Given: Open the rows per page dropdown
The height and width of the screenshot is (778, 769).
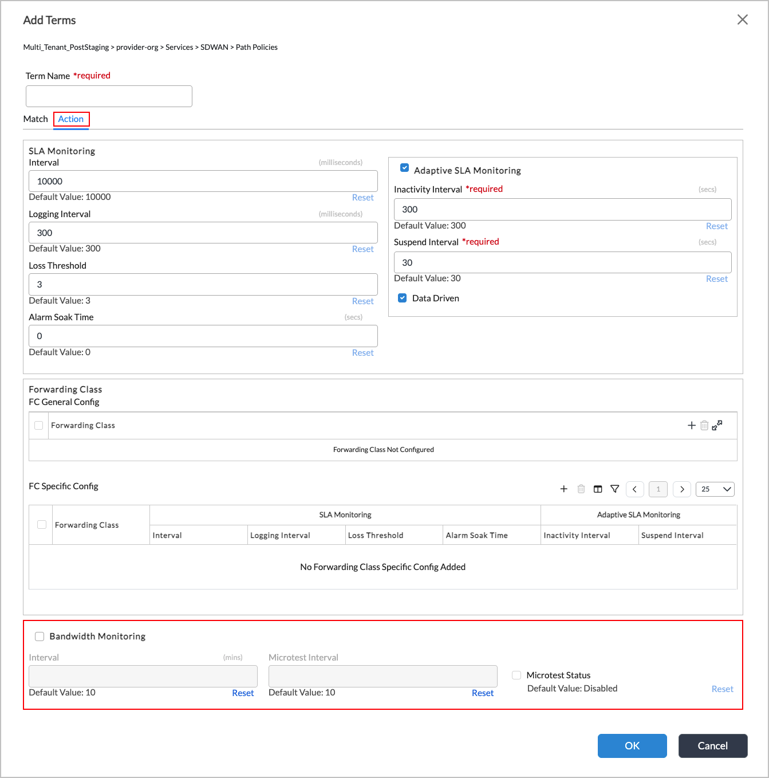Looking at the screenshot, I should coord(715,489).
